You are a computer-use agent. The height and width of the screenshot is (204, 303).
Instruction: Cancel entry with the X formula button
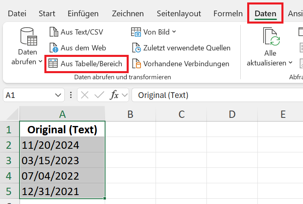(85, 95)
